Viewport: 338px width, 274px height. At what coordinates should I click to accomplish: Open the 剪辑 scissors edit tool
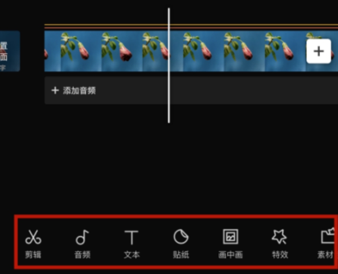tap(33, 244)
